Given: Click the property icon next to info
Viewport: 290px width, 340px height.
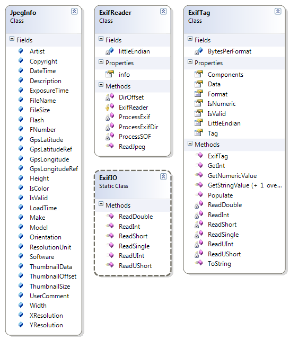Looking at the screenshot, I should pyautogui.click(x=110, y=74).
